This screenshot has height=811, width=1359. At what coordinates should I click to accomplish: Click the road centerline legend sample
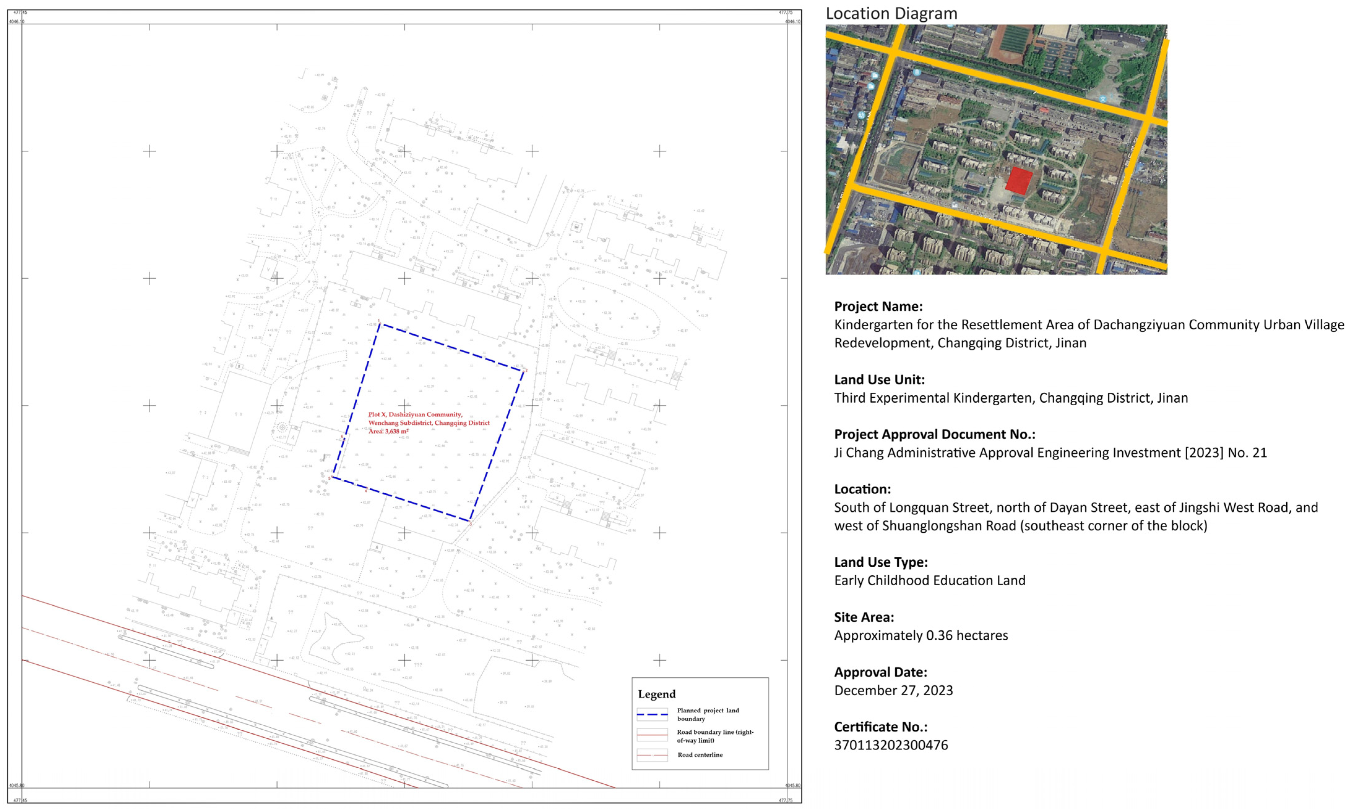pos(652,755)
